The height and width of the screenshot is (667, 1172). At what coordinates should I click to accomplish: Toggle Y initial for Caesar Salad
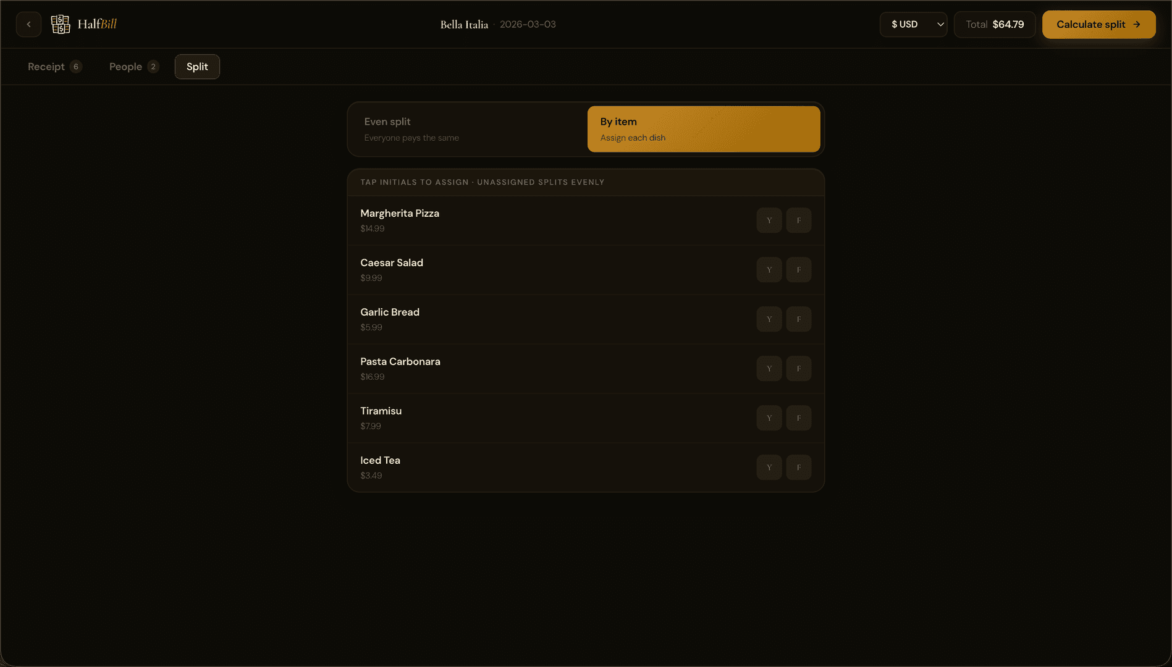[769, 270]
